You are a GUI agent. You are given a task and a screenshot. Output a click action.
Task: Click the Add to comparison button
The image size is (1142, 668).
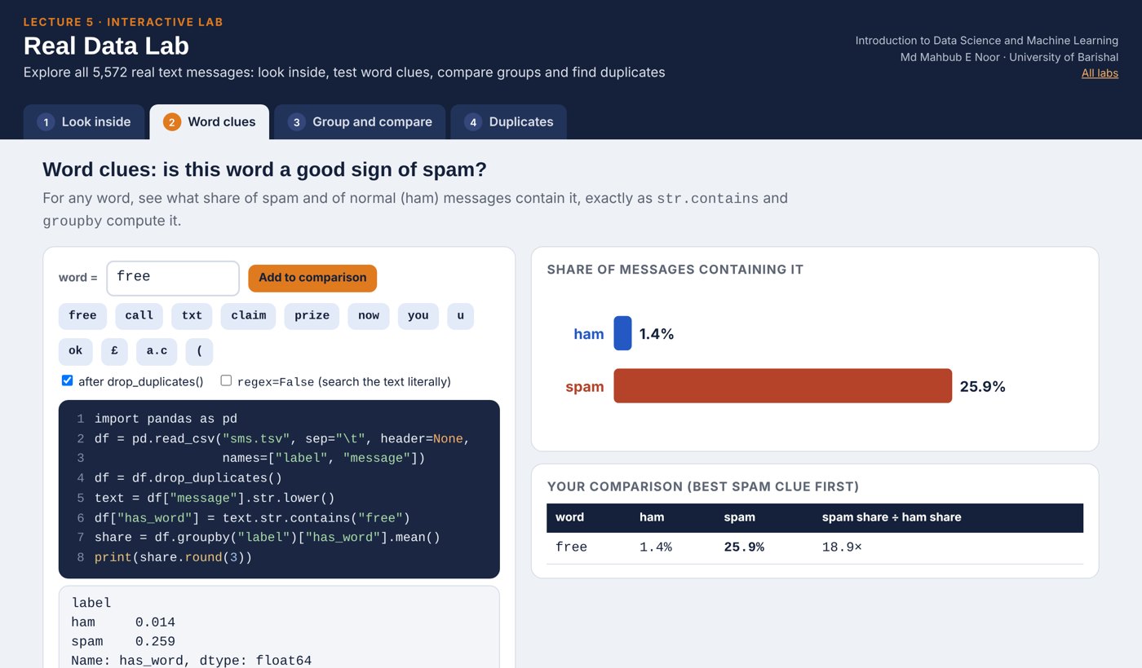[312, 278]
